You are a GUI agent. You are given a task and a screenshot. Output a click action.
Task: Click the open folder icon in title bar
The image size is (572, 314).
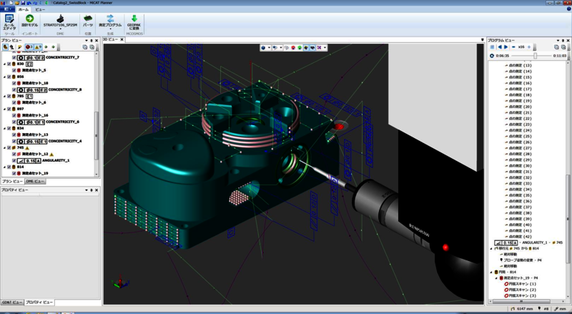point(17,3)
